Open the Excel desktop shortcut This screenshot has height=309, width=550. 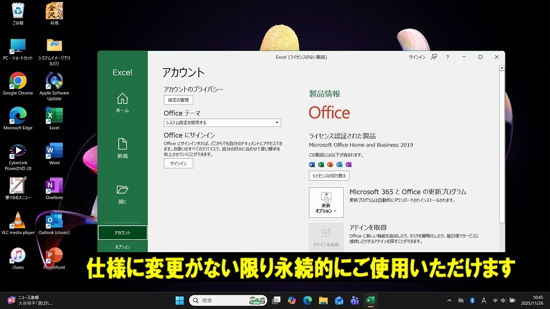[x=54, y=119]
